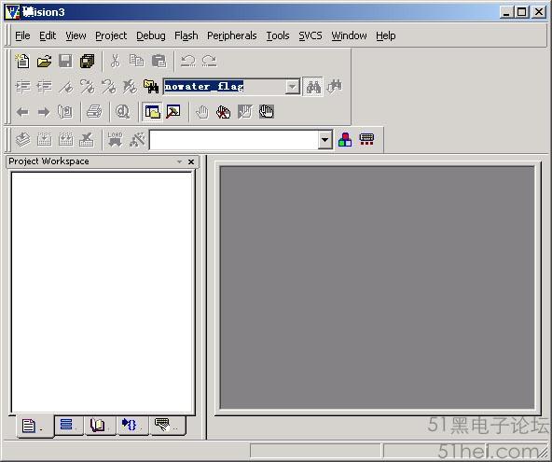The image size is (552, 462).
Task: Close the Project Workspace panel
Action: coord(191,161)
